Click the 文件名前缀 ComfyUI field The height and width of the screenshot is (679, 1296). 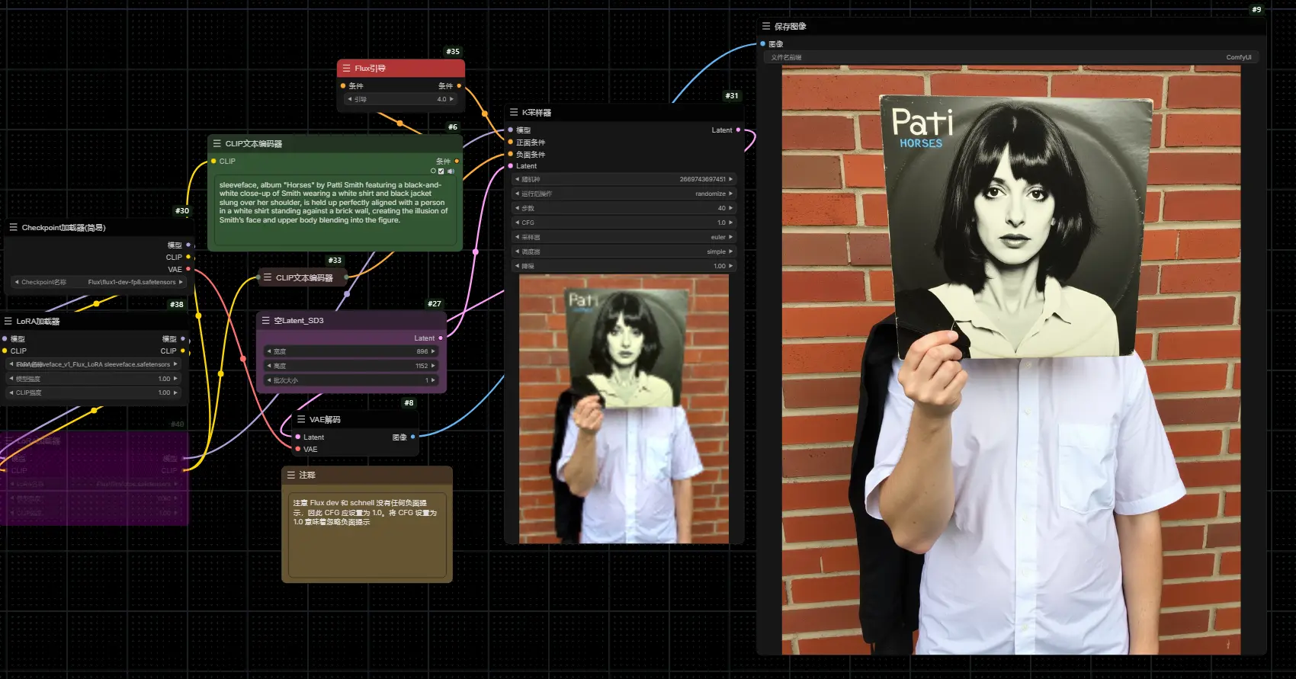[1011, 57]
